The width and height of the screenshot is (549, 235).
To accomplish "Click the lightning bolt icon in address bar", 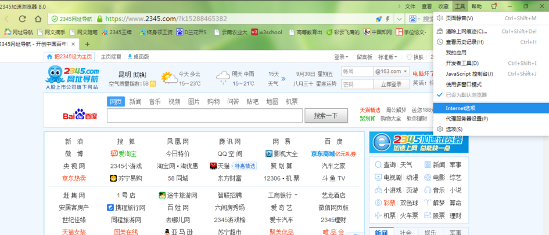I will point(388,19).
